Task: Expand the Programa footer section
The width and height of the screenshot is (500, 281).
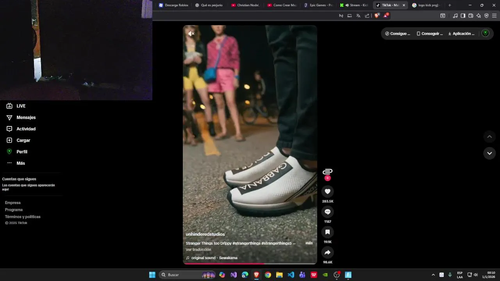Action: tap(14, 210)
